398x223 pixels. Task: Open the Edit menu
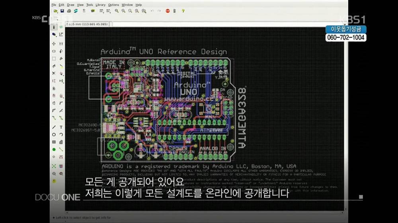(x=61, y=5)
